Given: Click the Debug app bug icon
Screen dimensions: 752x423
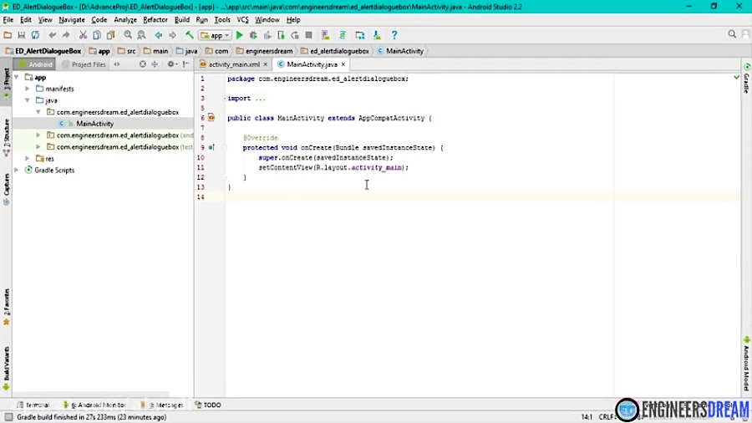Looking at the screenshot, I should coord(253,35).
